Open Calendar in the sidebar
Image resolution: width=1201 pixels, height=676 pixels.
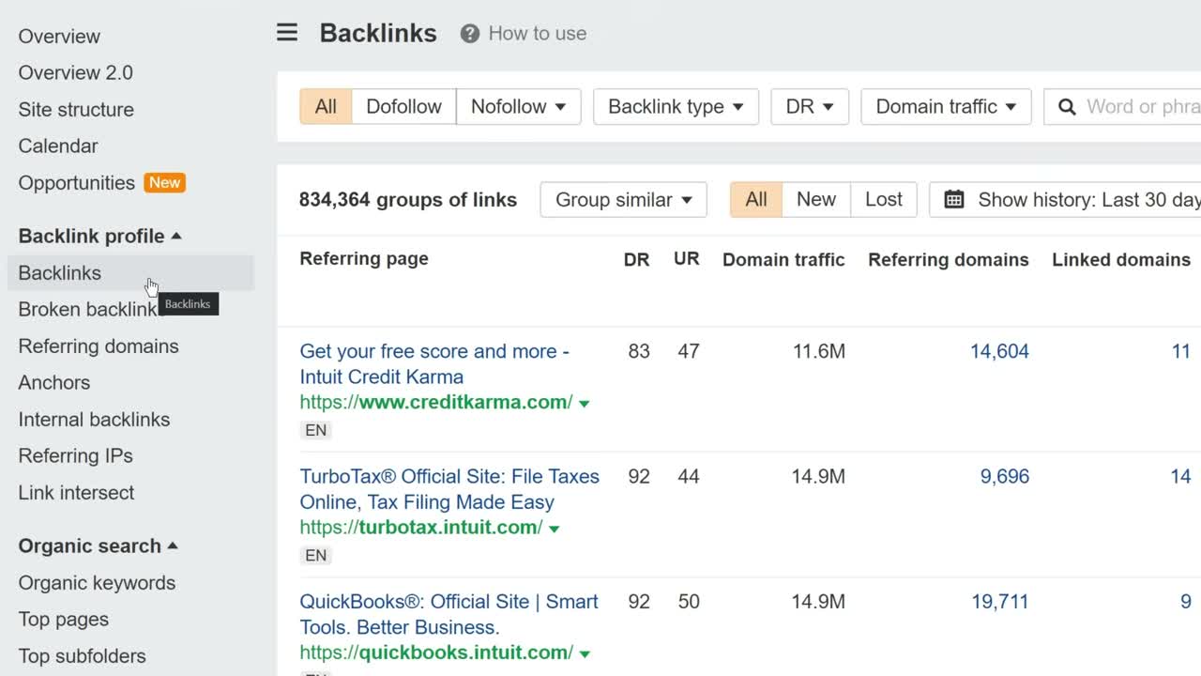tap(58, 146)
